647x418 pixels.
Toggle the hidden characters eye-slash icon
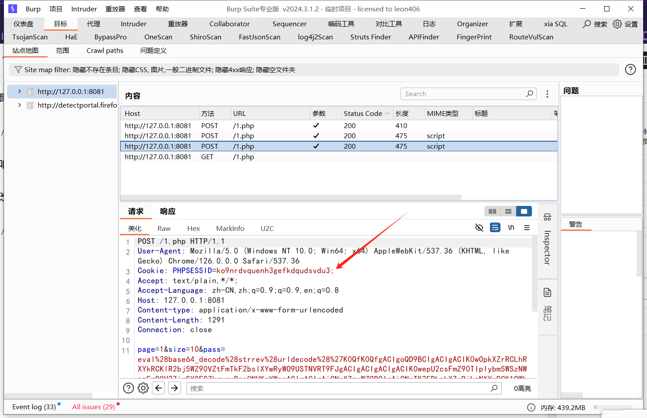[479, 227]
